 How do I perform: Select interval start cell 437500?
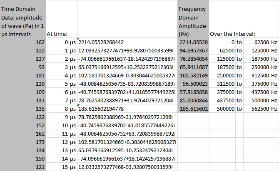tap(222, 100)
